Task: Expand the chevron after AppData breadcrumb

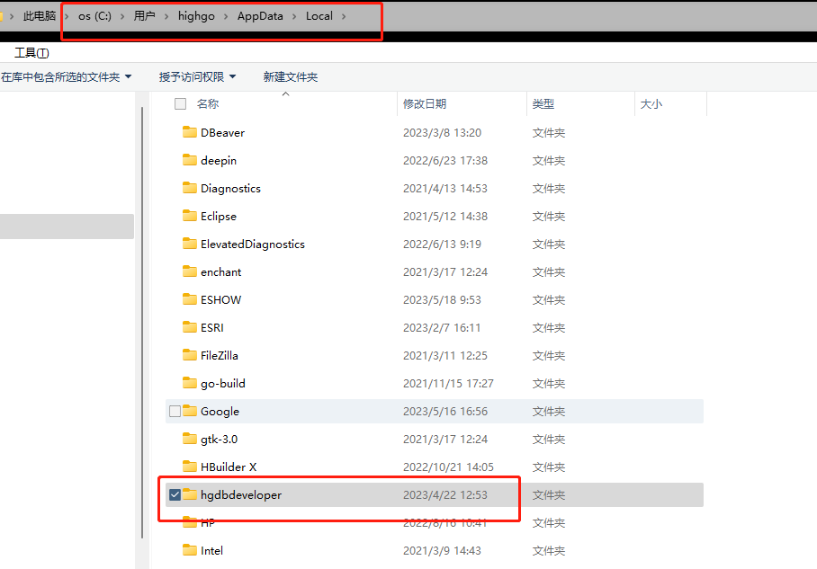Action: (294, 16)
